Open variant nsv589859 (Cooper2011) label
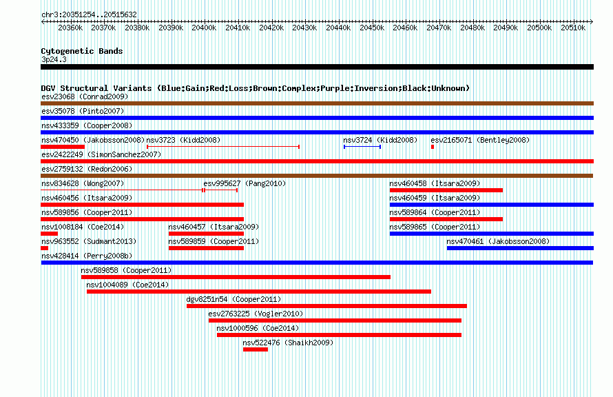Image resolution: width=613 pixels, height=397 pixels. tap(214, 241)
